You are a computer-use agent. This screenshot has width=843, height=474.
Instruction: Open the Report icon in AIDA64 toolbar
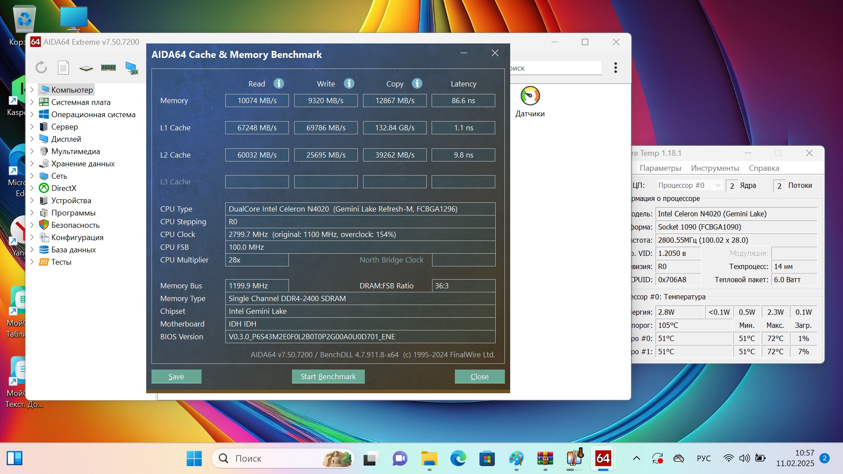tap(64, 68)
